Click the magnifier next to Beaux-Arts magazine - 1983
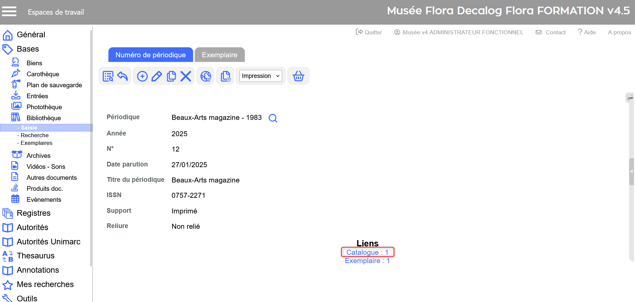Screen dimensions: 635x302 tap(273, 118)
